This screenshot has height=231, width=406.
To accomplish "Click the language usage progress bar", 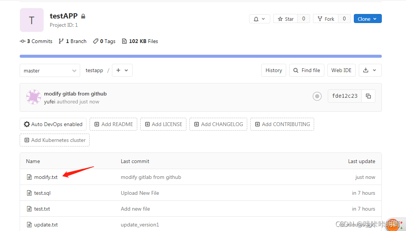I will [201, 56].
